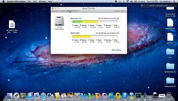The width and height of the screenshot is (178, 101).
Task: Click BOOTCAMP storage usage bar
Action: (x=95, y=37)
